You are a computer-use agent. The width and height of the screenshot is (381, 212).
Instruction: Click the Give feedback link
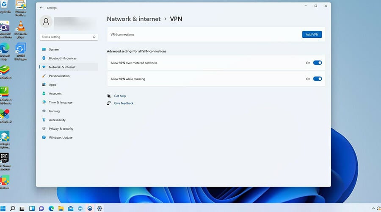[124, 103]
